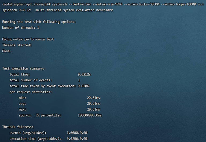Screen dimensions: 206x142
Task: Click the 'Doing mutex performance test' line
Action: [x=28, y=39]
